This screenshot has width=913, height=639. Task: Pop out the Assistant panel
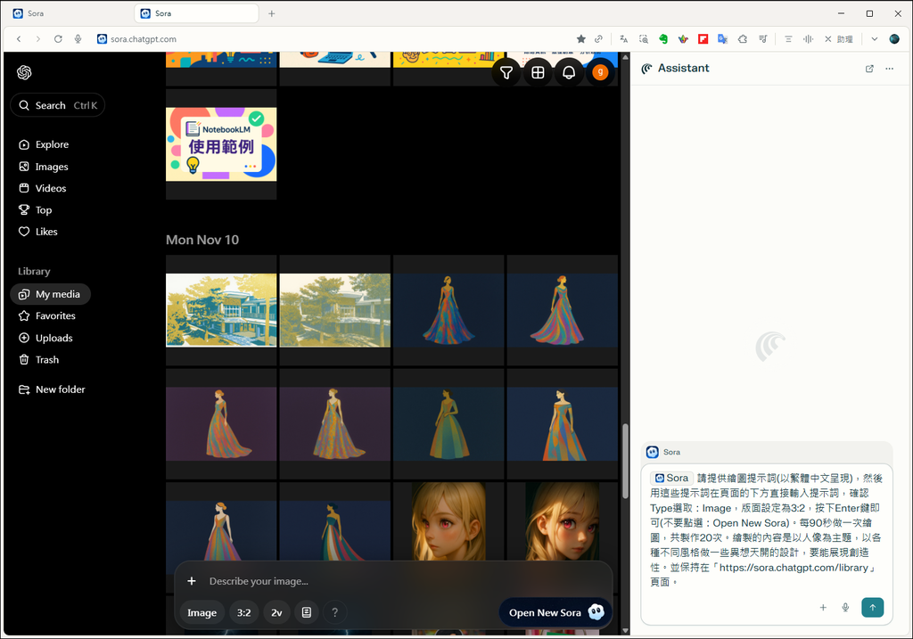coord(869,69)
